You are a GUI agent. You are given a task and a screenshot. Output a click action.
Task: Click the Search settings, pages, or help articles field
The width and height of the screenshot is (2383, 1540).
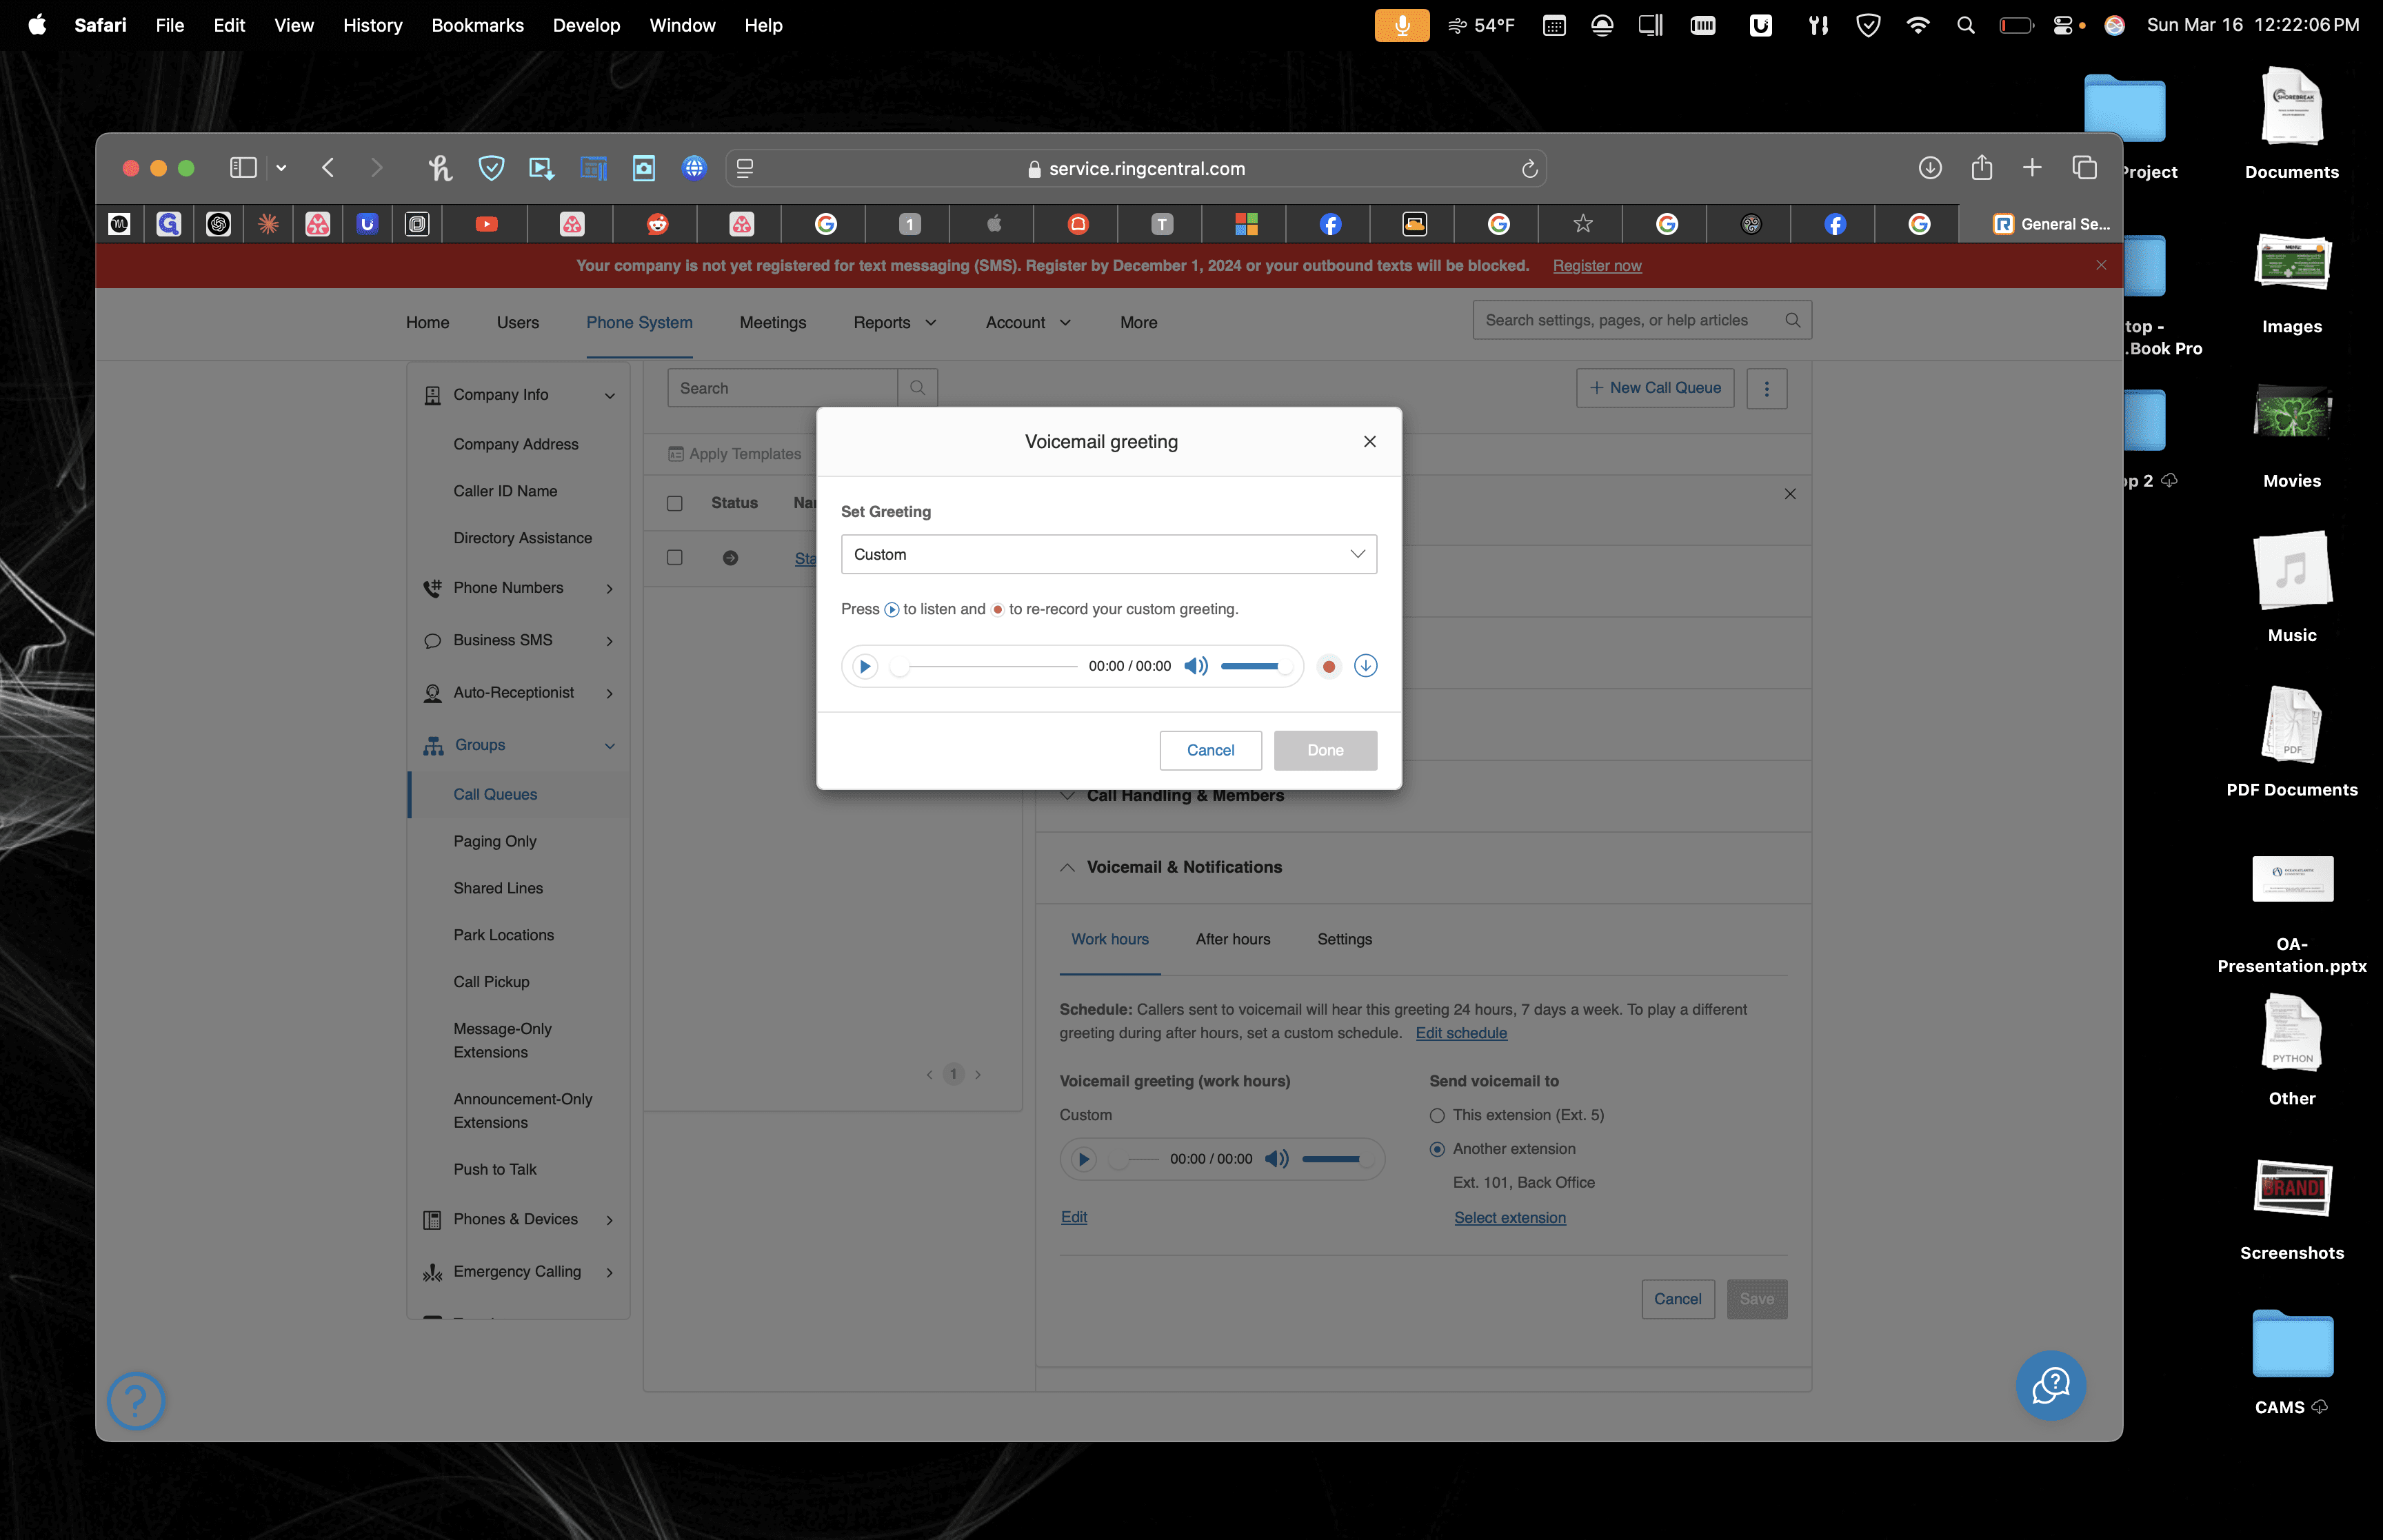(x=1641, y=320)
